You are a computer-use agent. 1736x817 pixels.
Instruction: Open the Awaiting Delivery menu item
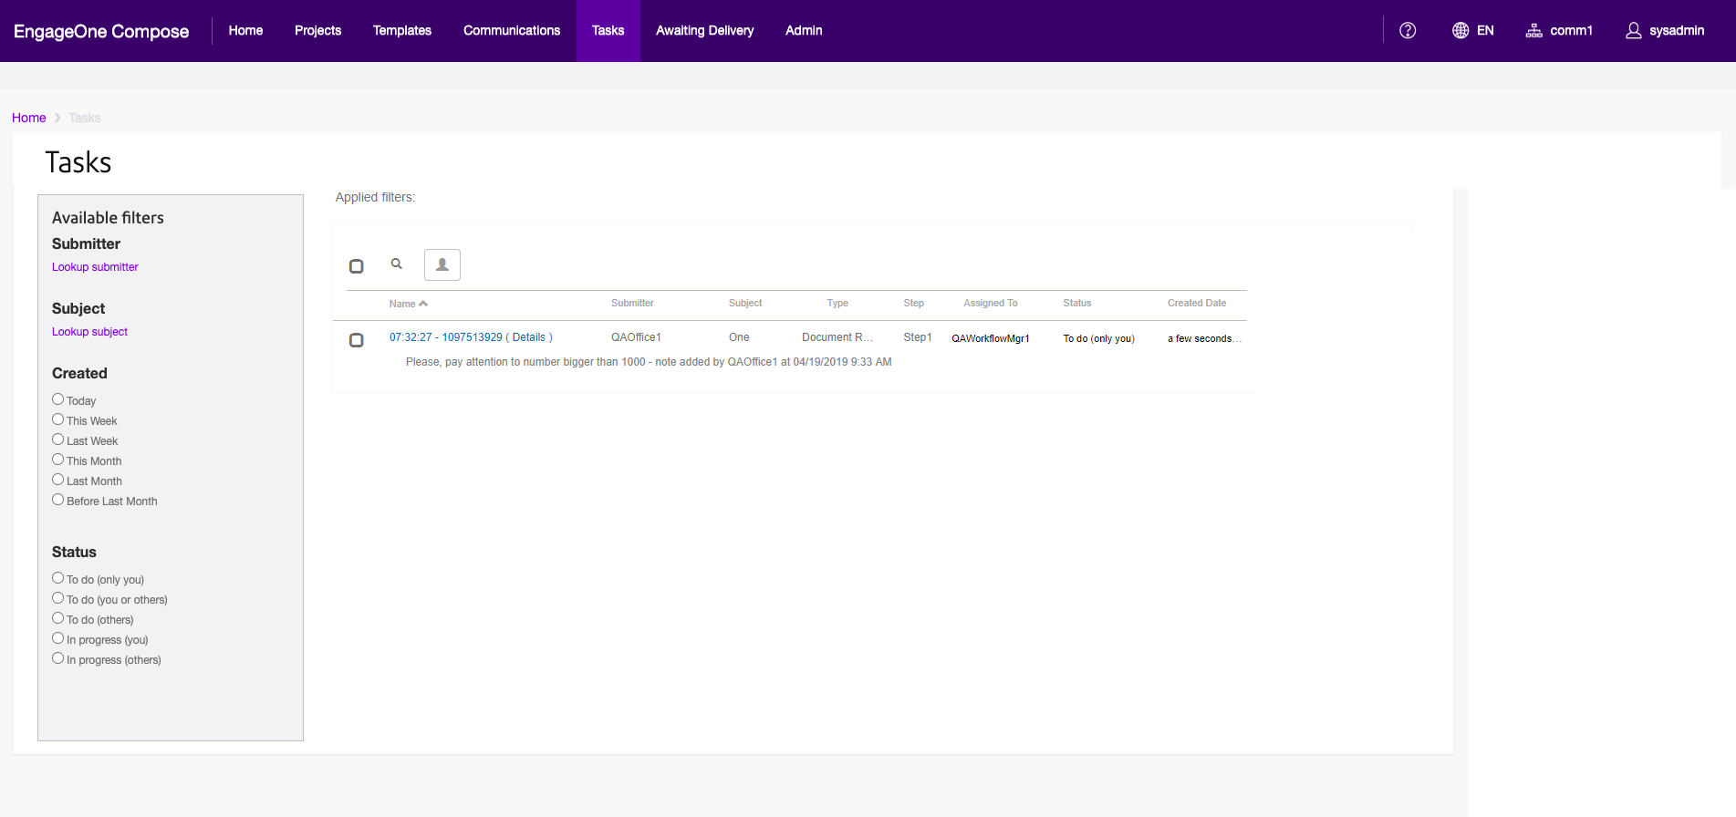pyautogui.click(x=705, y=30)
